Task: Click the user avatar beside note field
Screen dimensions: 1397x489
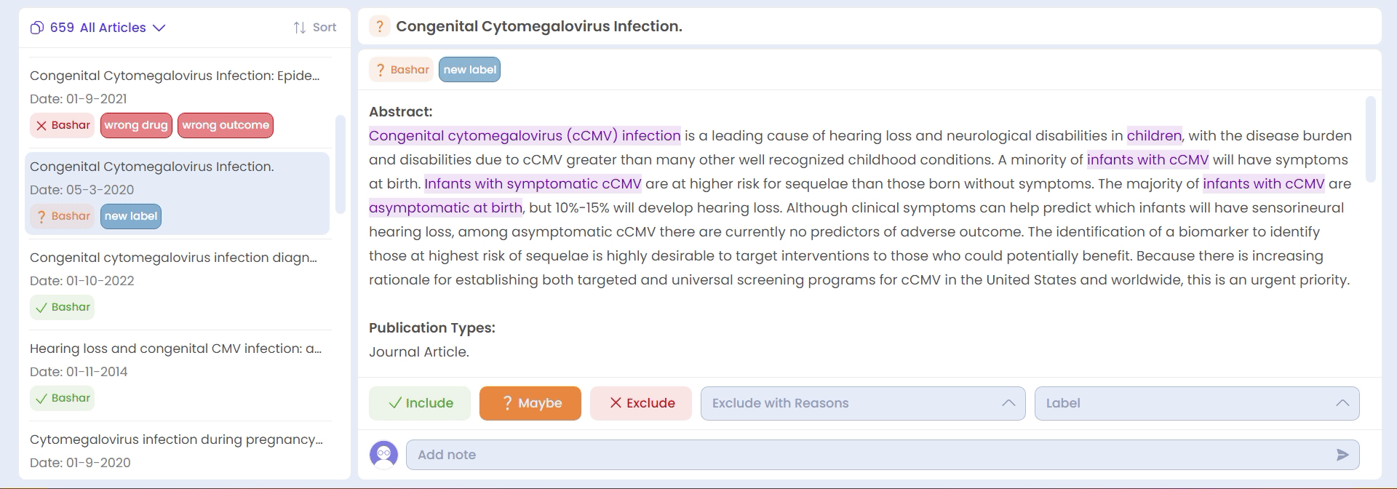Action: coord(383,455)
